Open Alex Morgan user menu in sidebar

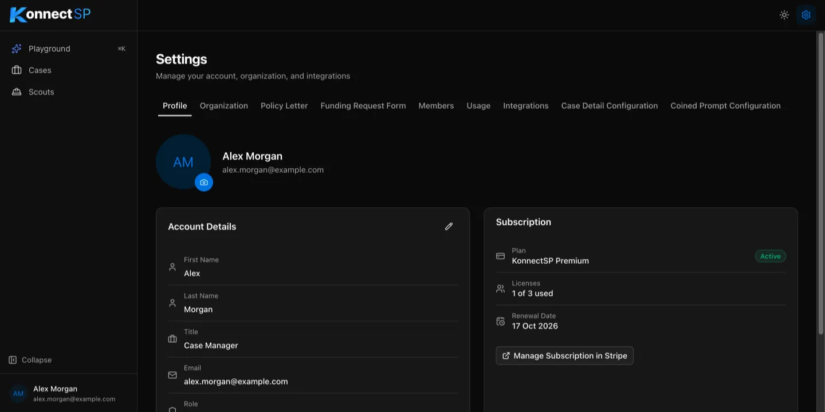68,394
